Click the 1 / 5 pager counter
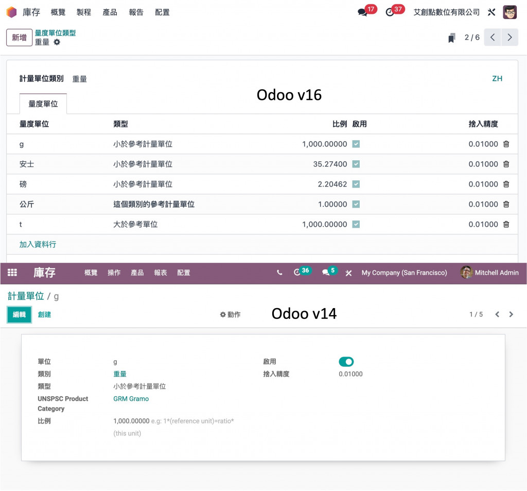Screen dimensions: 527x491 click(476, 314)
